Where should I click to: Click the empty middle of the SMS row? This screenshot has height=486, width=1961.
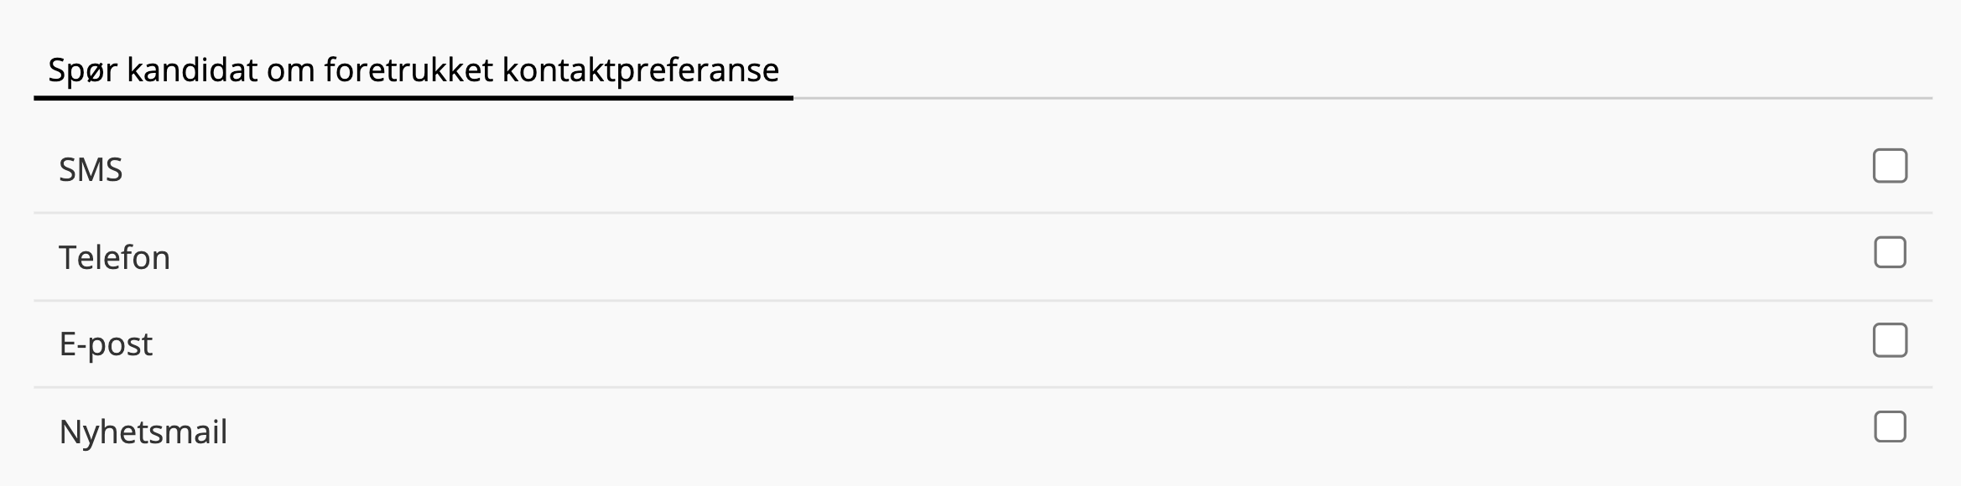pyautogui.click(x=981, y=170)
